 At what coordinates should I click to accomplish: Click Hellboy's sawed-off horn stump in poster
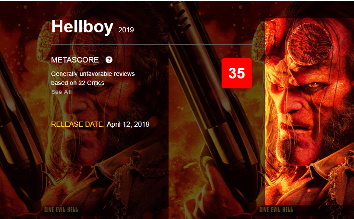coord(310,44)
